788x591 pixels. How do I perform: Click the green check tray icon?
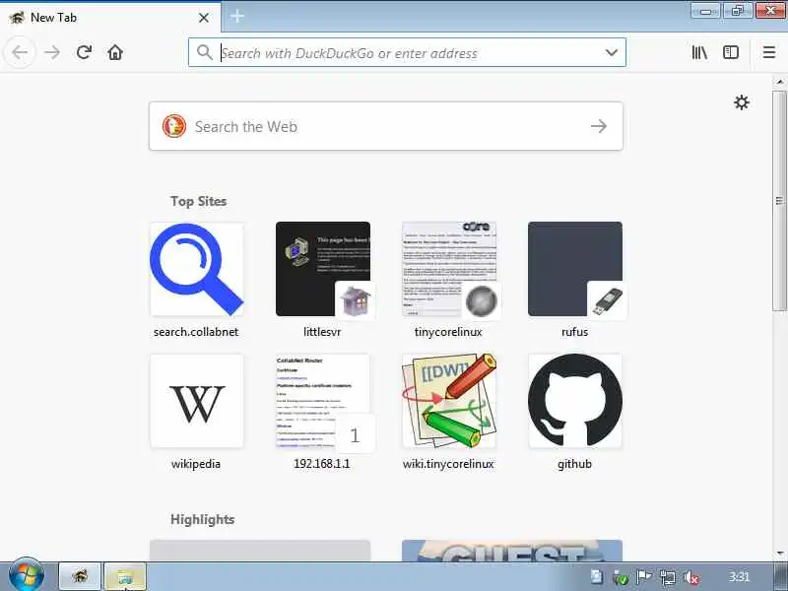(621, 578)
